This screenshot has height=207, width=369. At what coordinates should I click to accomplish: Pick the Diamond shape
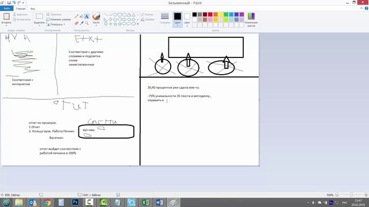pyautogui.click(x=110, y=20)
